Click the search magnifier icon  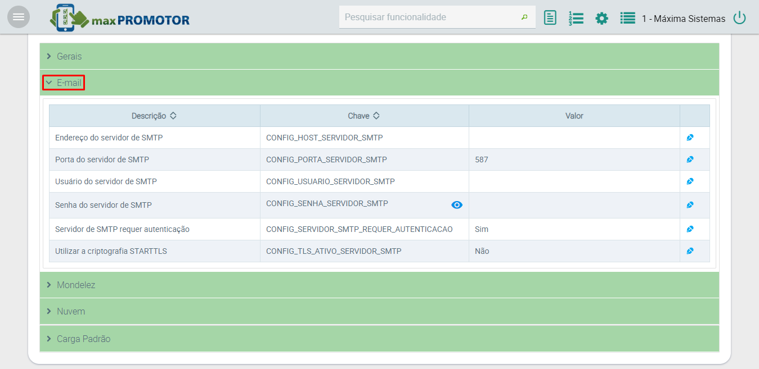(524, 17)
